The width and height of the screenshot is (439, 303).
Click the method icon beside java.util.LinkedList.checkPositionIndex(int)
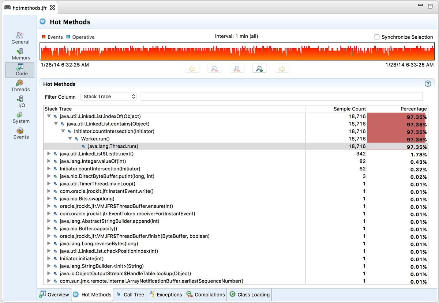pyautogui.click(x=55, y=251)
